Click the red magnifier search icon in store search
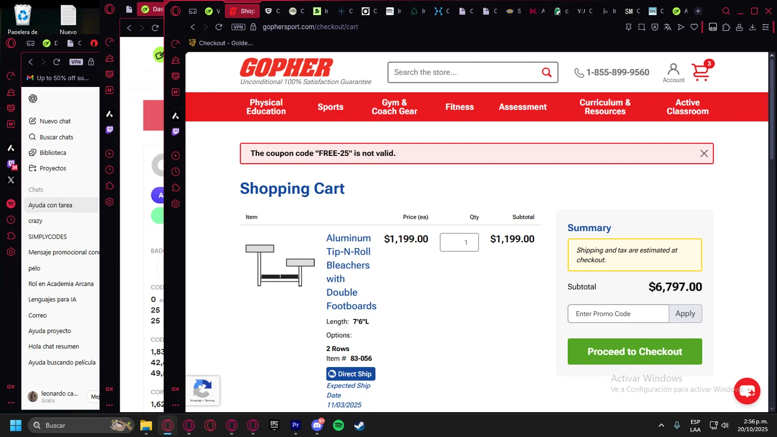Image resolution: width=777 pixels, height=437 pixels. [x=546, y=72]
